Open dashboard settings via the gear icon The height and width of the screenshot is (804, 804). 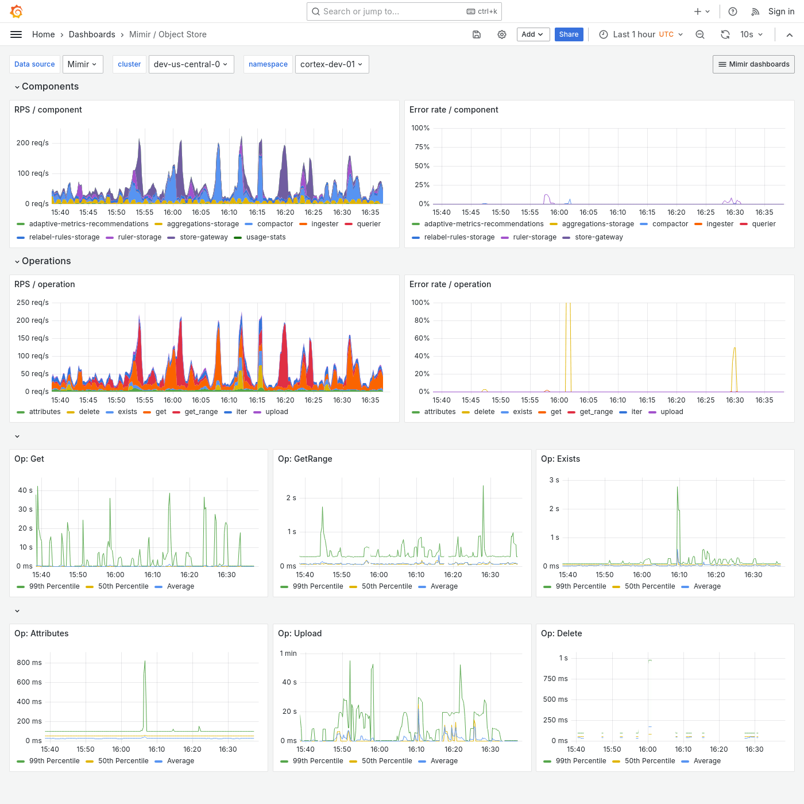coord(502,34)
